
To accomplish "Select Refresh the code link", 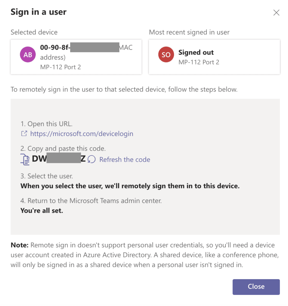I will pyautogui.click(x=125, y=160).
